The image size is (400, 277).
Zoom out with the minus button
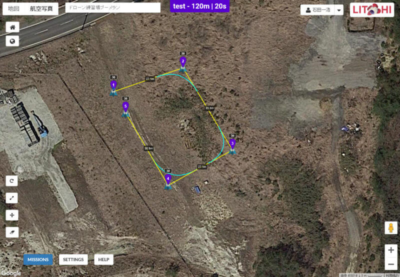391,264
